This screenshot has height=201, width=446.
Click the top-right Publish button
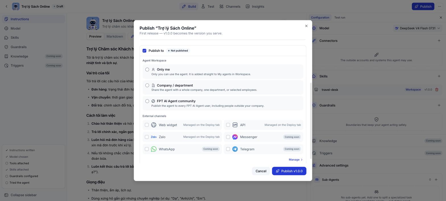point(423,6)
